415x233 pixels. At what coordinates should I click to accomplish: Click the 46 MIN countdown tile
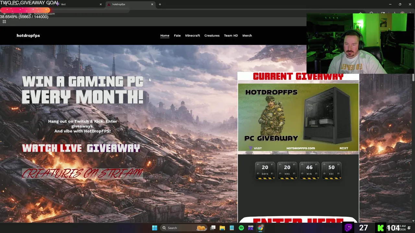(x=309, y=170)
